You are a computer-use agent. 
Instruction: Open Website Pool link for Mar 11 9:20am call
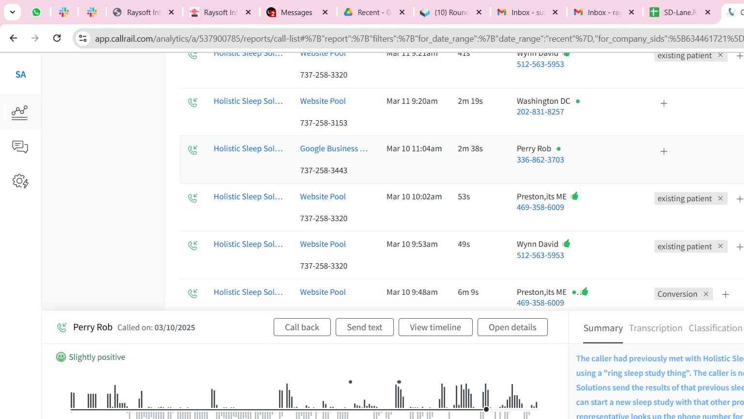click(323, 101)
